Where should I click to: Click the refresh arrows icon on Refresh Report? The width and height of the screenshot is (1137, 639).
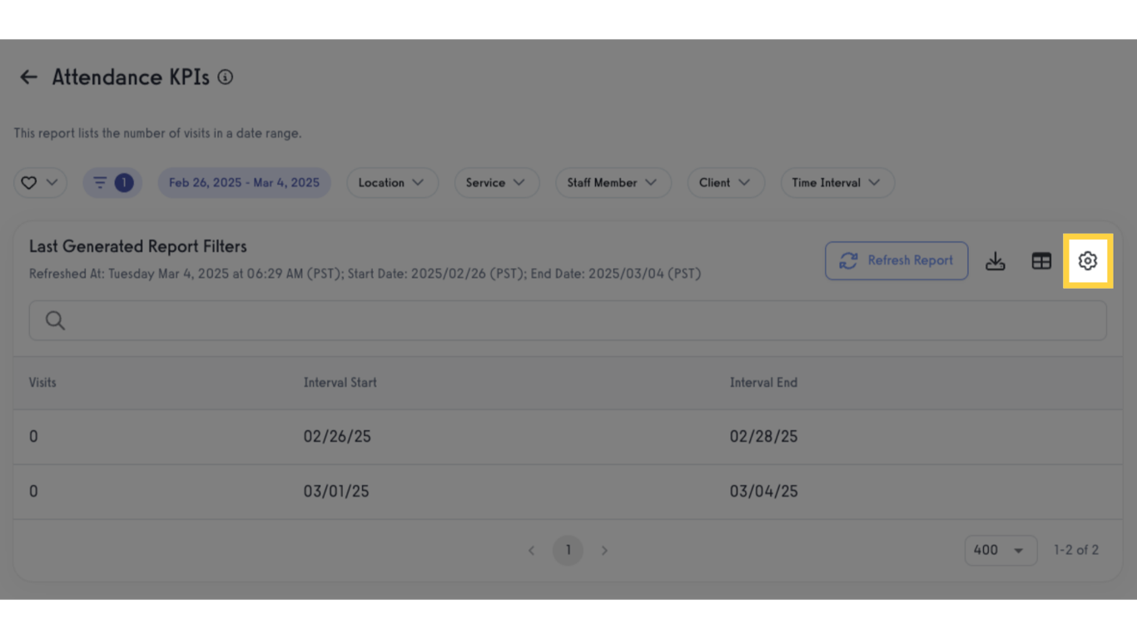848,260
